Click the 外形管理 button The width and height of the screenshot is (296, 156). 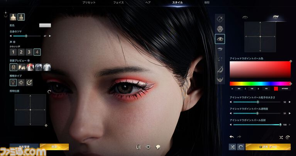[x=24, y=147]
